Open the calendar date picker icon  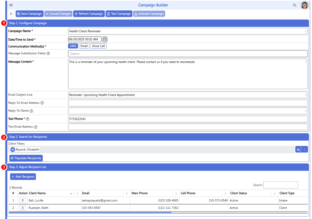click(105, 39)
